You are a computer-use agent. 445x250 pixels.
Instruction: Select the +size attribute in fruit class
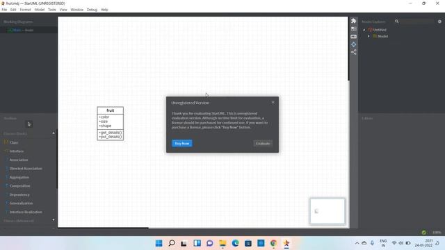103,122
